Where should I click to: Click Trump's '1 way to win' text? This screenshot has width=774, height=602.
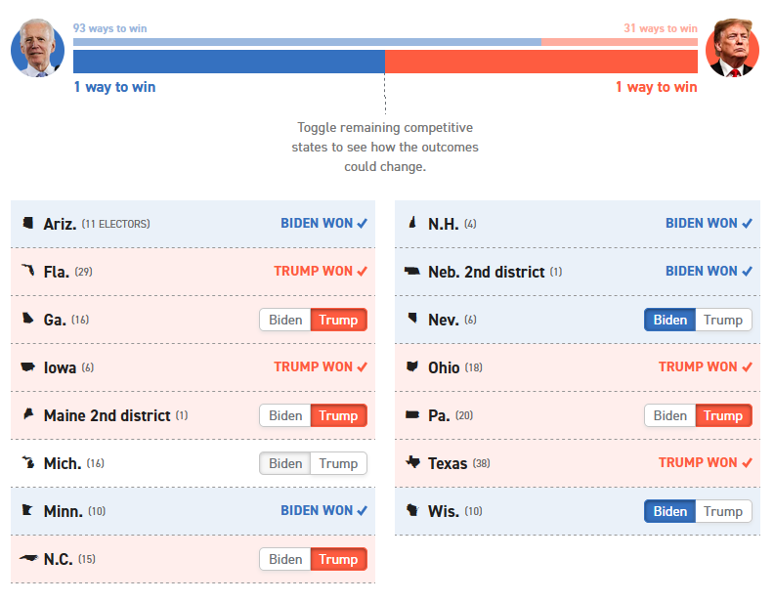point(657,87)
